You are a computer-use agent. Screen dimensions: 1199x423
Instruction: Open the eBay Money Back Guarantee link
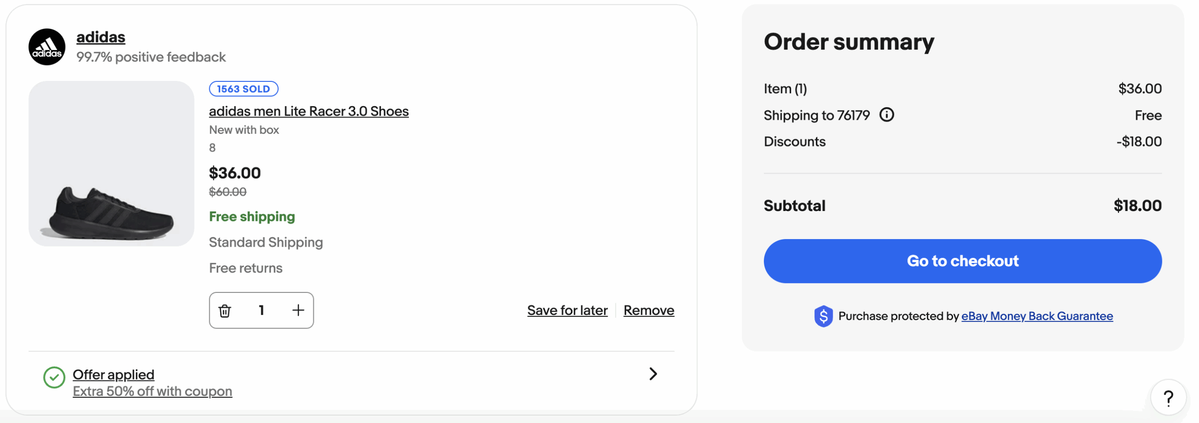(1037, 316)
